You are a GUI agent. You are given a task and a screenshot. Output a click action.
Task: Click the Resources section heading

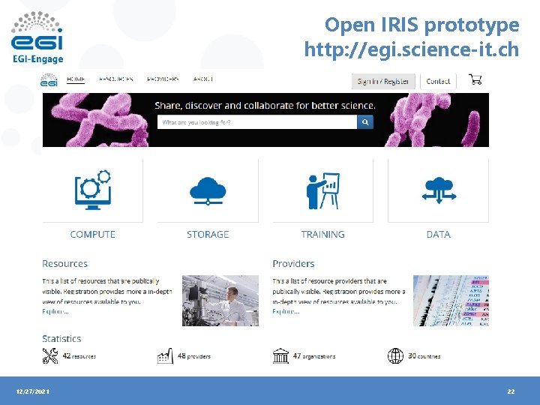tap(64, 264)
